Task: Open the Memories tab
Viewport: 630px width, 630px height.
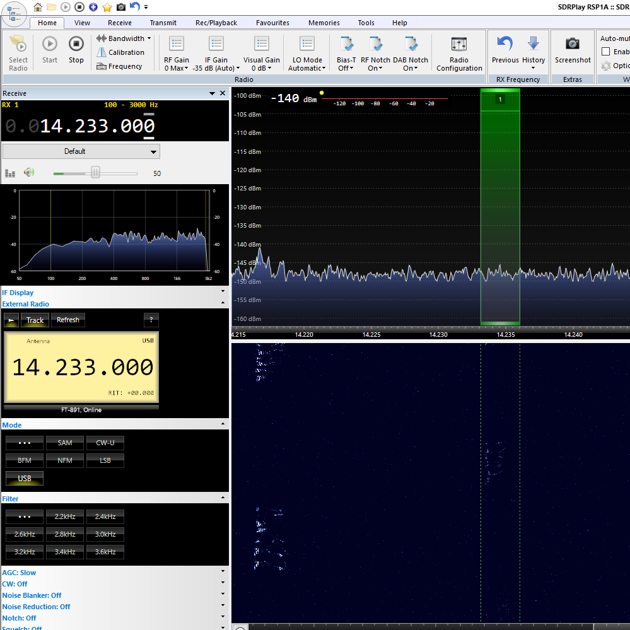Action: point(324,23)
